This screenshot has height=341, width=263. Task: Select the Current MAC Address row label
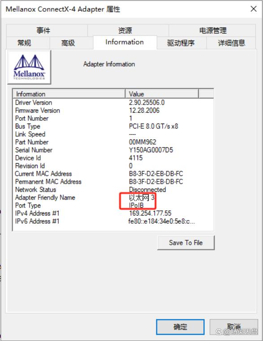pyautogui.click(x=43, y=173)
